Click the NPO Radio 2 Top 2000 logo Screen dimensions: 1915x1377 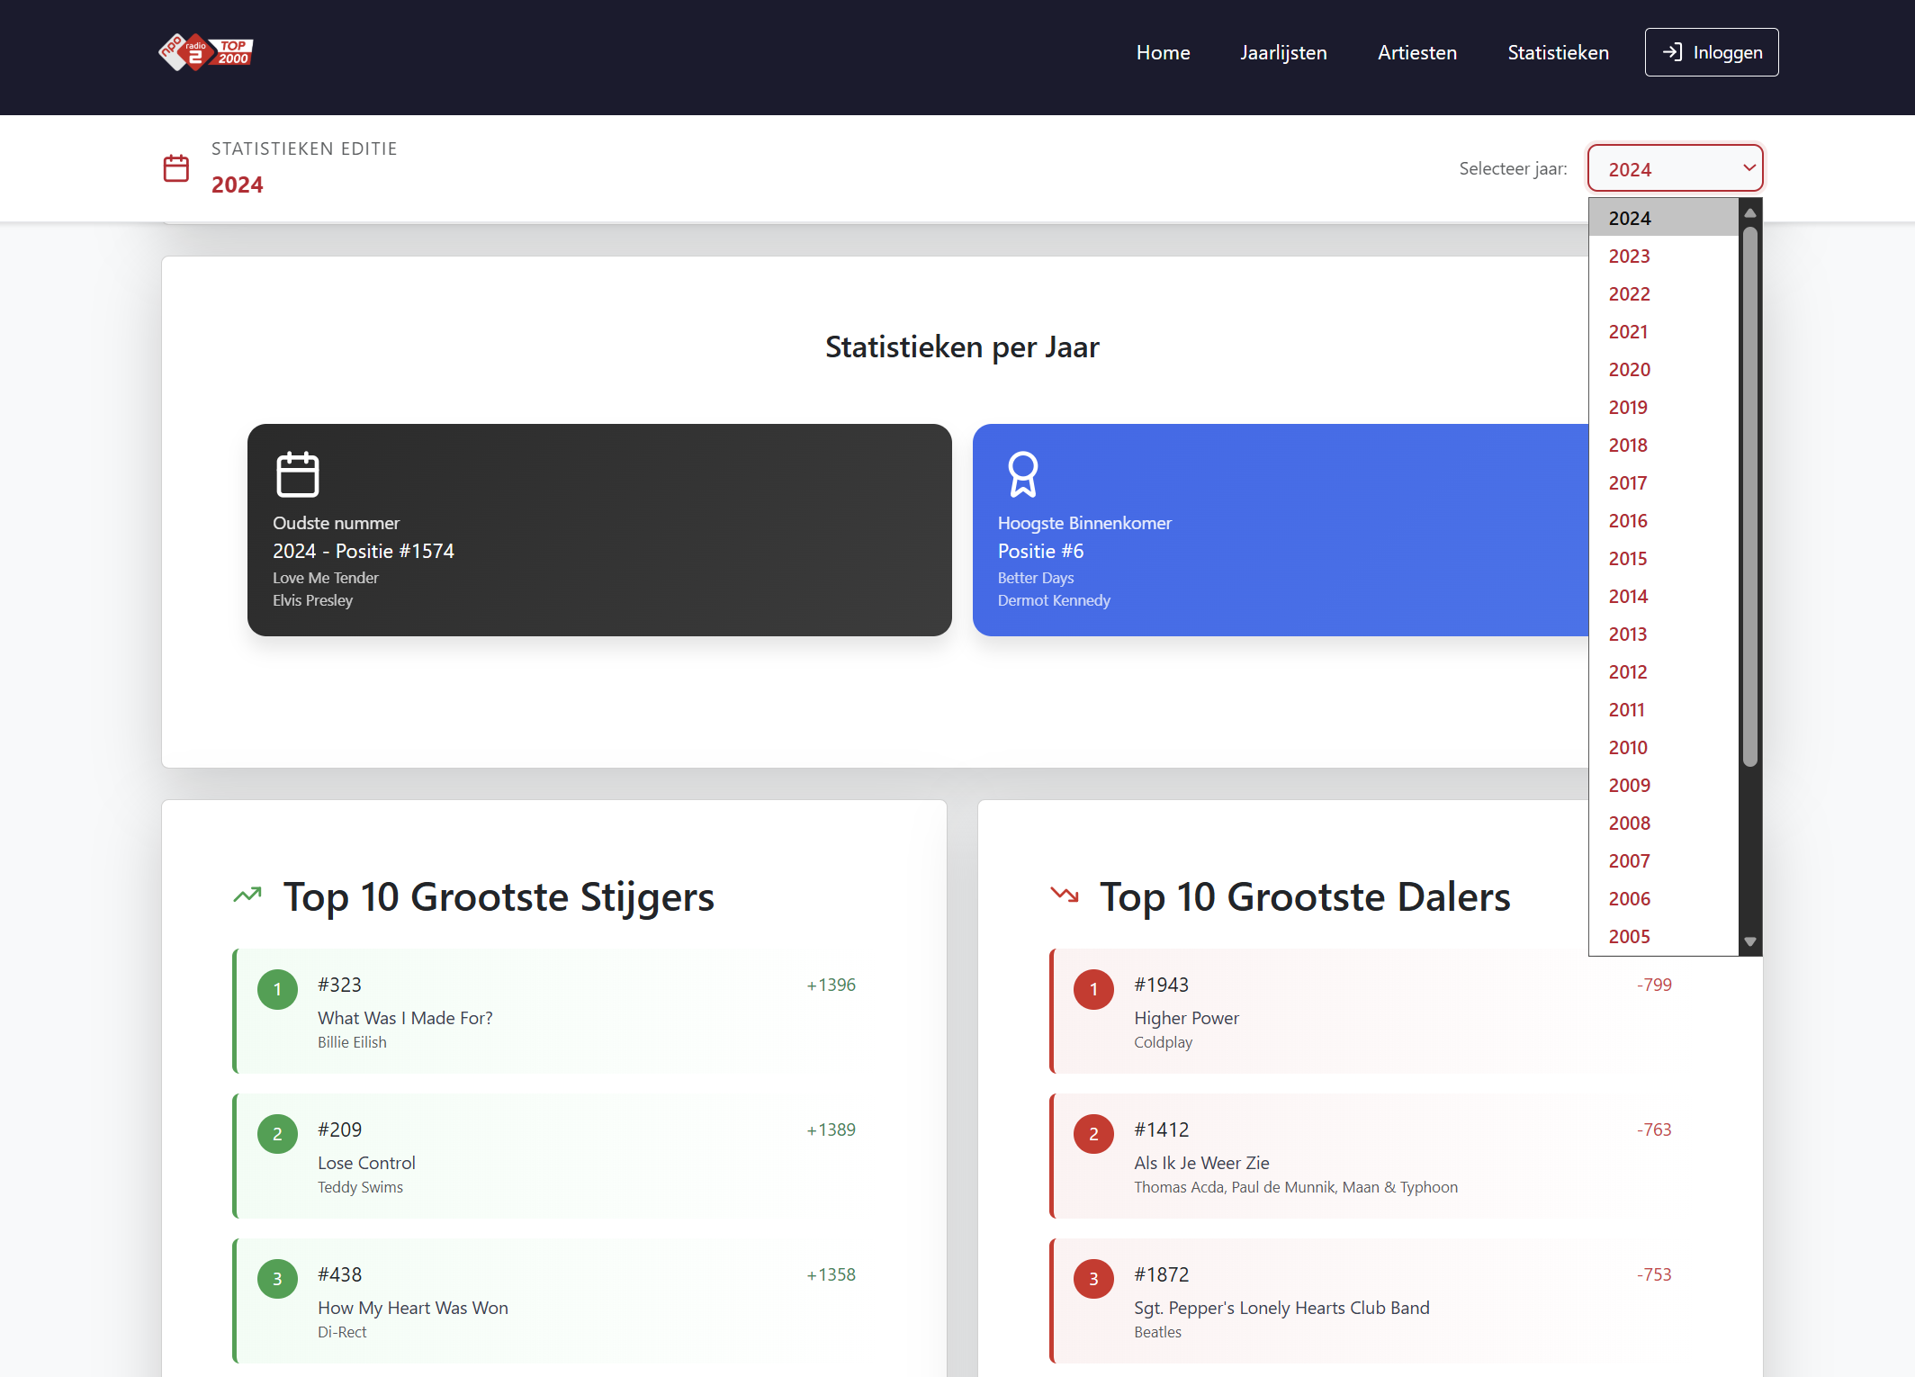point(206,52)
